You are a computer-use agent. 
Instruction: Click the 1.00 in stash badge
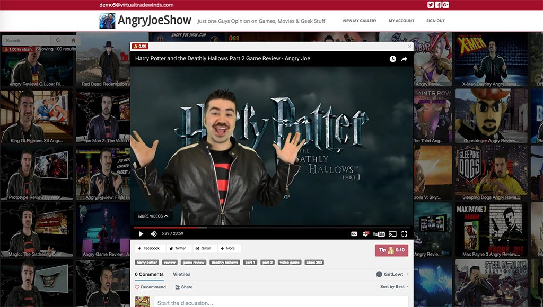pos(19,49)
